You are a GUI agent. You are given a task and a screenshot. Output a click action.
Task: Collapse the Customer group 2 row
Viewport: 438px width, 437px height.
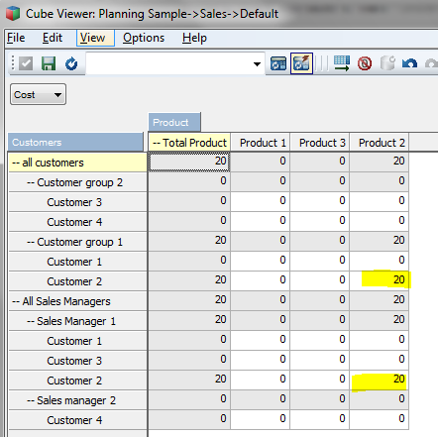[x=31, y=182]
